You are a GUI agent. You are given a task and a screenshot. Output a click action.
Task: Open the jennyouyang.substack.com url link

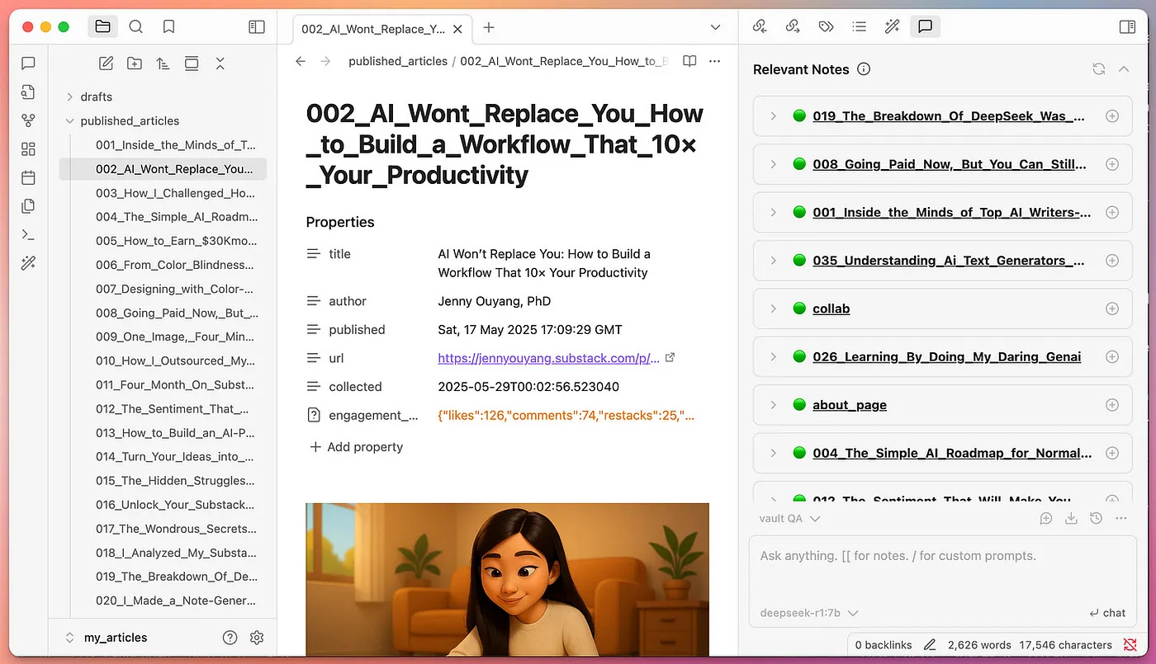[x=549, y=358]
